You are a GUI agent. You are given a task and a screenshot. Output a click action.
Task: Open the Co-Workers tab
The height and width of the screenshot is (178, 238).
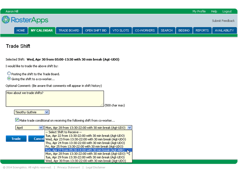145,31
